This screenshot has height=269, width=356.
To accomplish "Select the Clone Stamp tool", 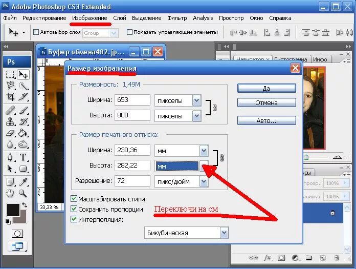I will [10, 121].
